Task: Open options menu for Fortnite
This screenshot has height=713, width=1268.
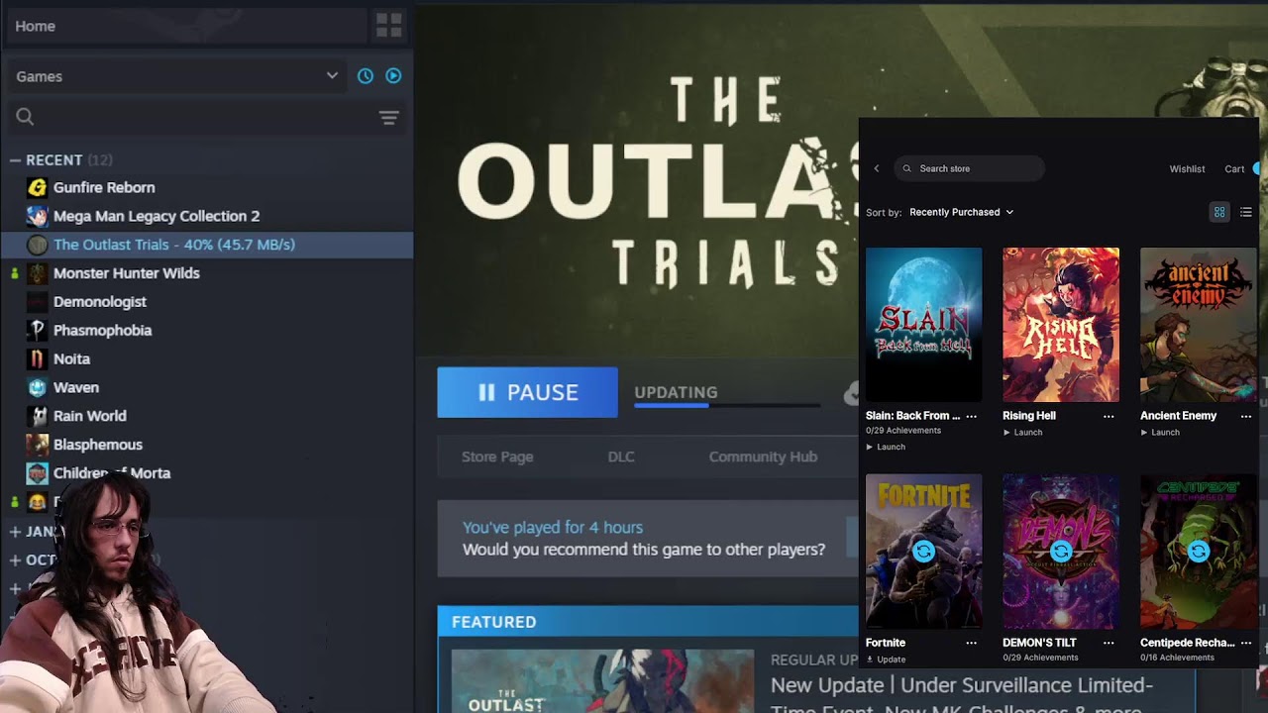Action: coord(971,643)
